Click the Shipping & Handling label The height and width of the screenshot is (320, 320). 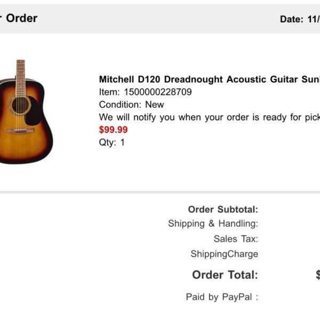tap(213, 223)
